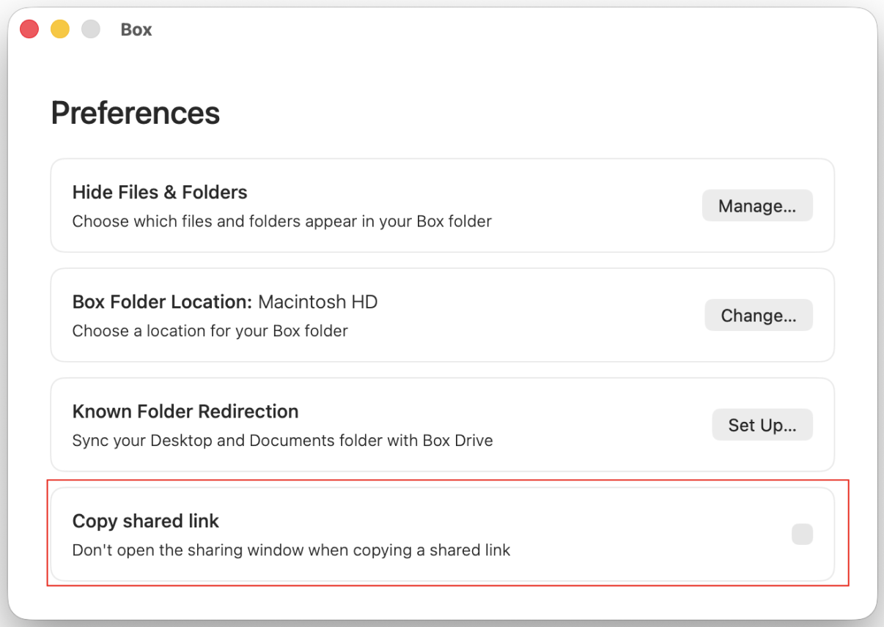Click Change to relocate the Box folder
This screenshot has height=627, width=884.
759,316
